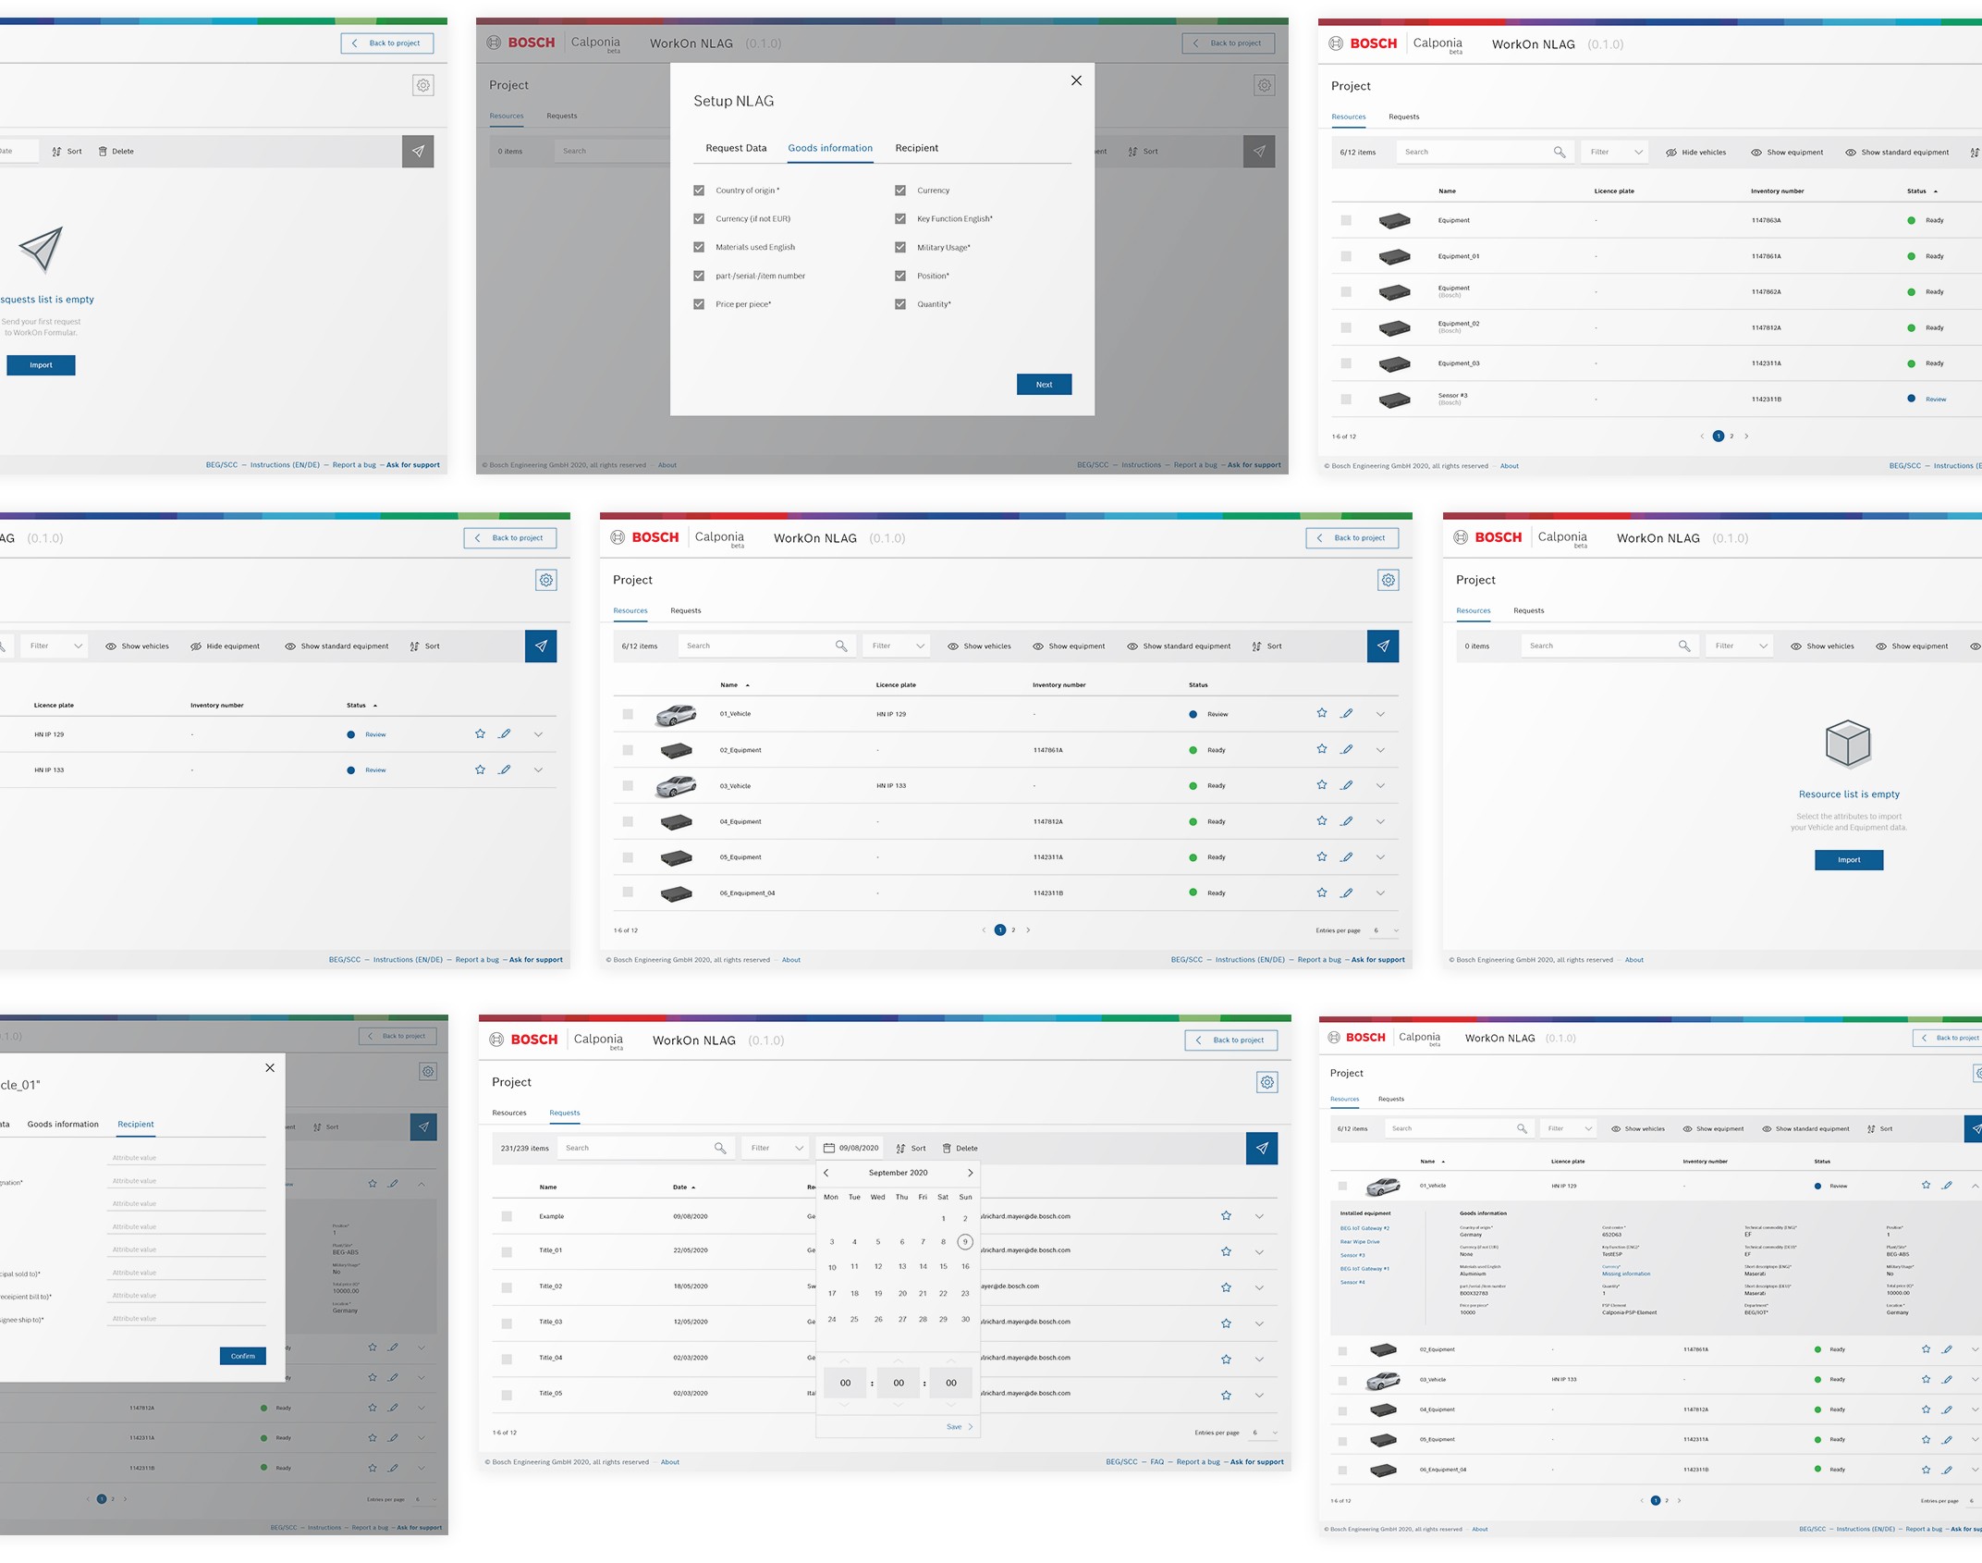1982x1563 pixels.
Task: Click the blue paper-plane send button beside Sort
Action: coord(1382,646)
